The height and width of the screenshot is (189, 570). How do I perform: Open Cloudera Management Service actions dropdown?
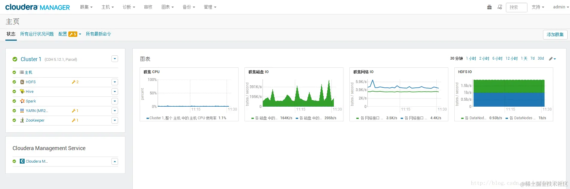tap(115, 161)
